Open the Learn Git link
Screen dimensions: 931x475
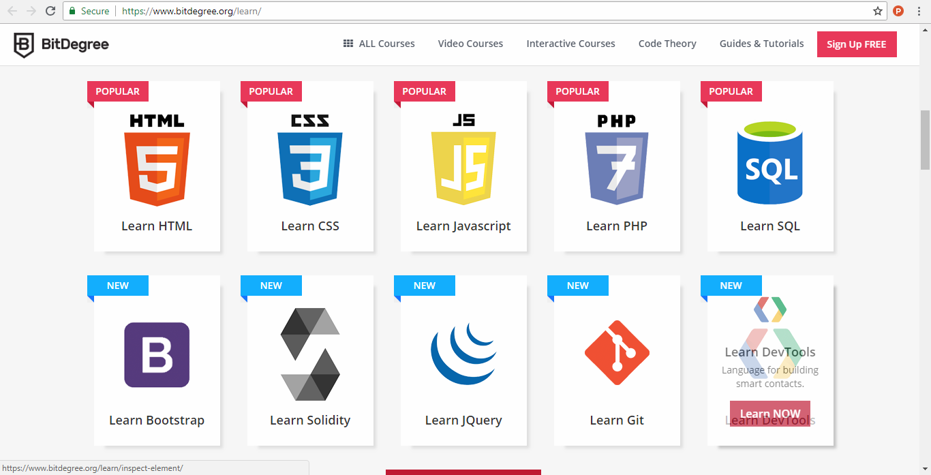617,420
